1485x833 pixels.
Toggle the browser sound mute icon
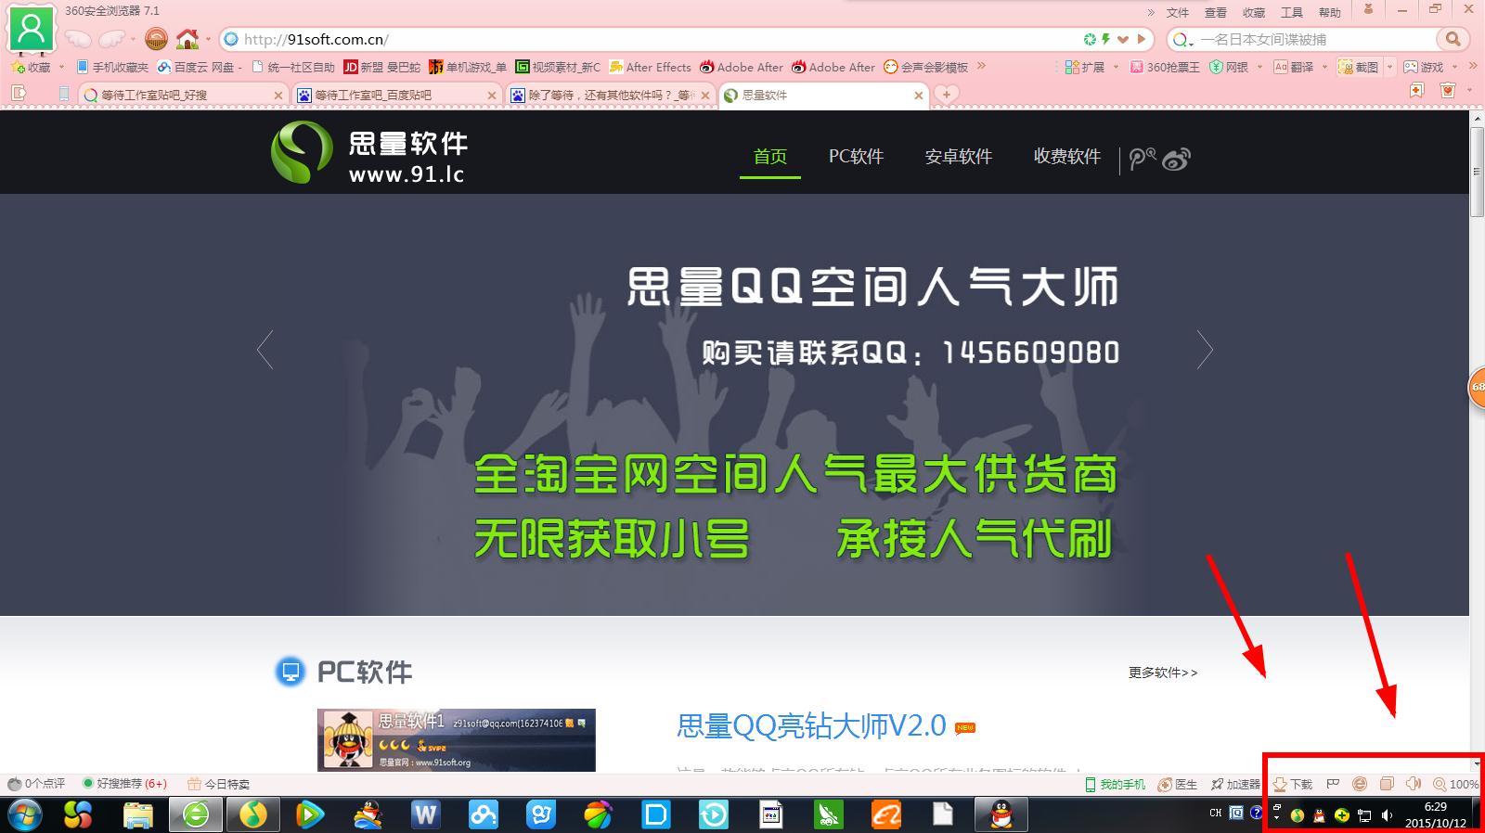click(x=1414, y=784)
